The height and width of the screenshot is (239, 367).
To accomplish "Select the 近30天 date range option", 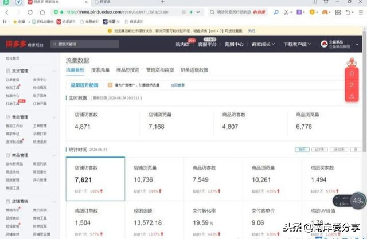I will click(x=339, y=150).
